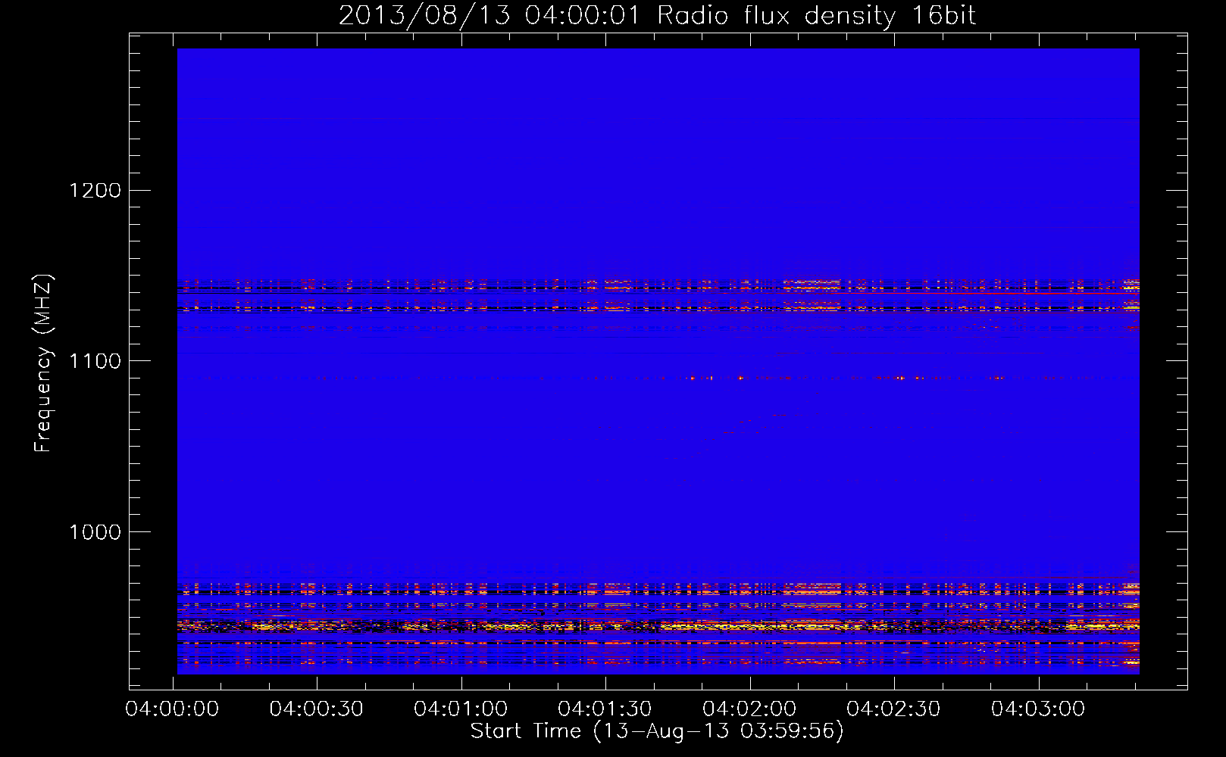Image resolution: width=1226 pixels, height=757 pixels.
Task: Click the 04:02:00 time tick label
Action: (749, 709)
